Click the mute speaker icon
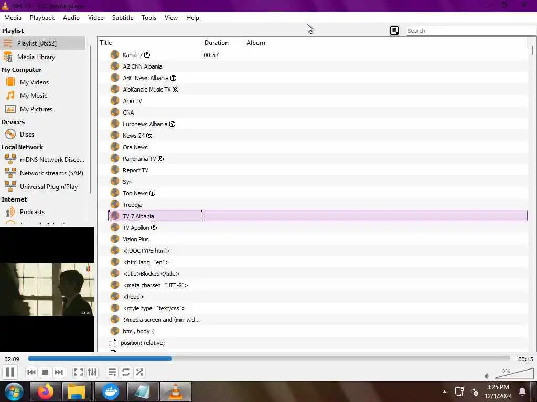 point(487,376)
